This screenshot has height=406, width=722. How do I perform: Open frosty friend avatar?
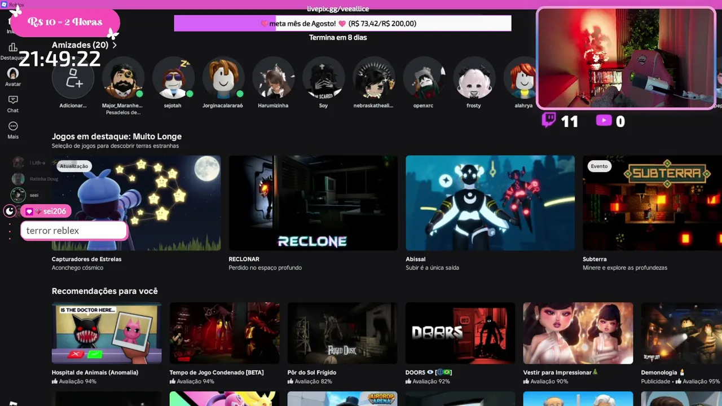(x=474, y=78)
